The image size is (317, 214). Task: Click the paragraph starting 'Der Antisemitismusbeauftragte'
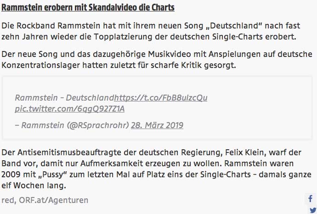156,169
